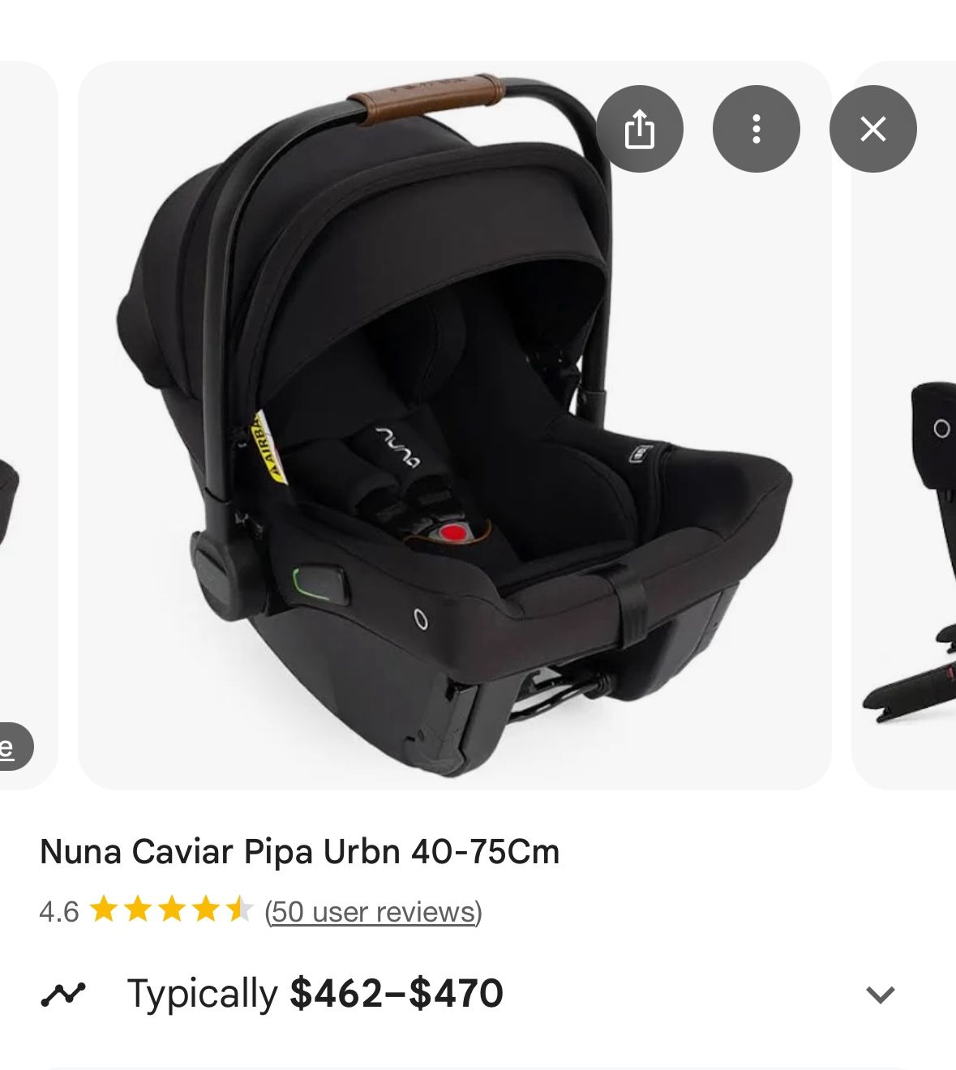Tap the leather carry handle in photo

(x=427, y=98)
